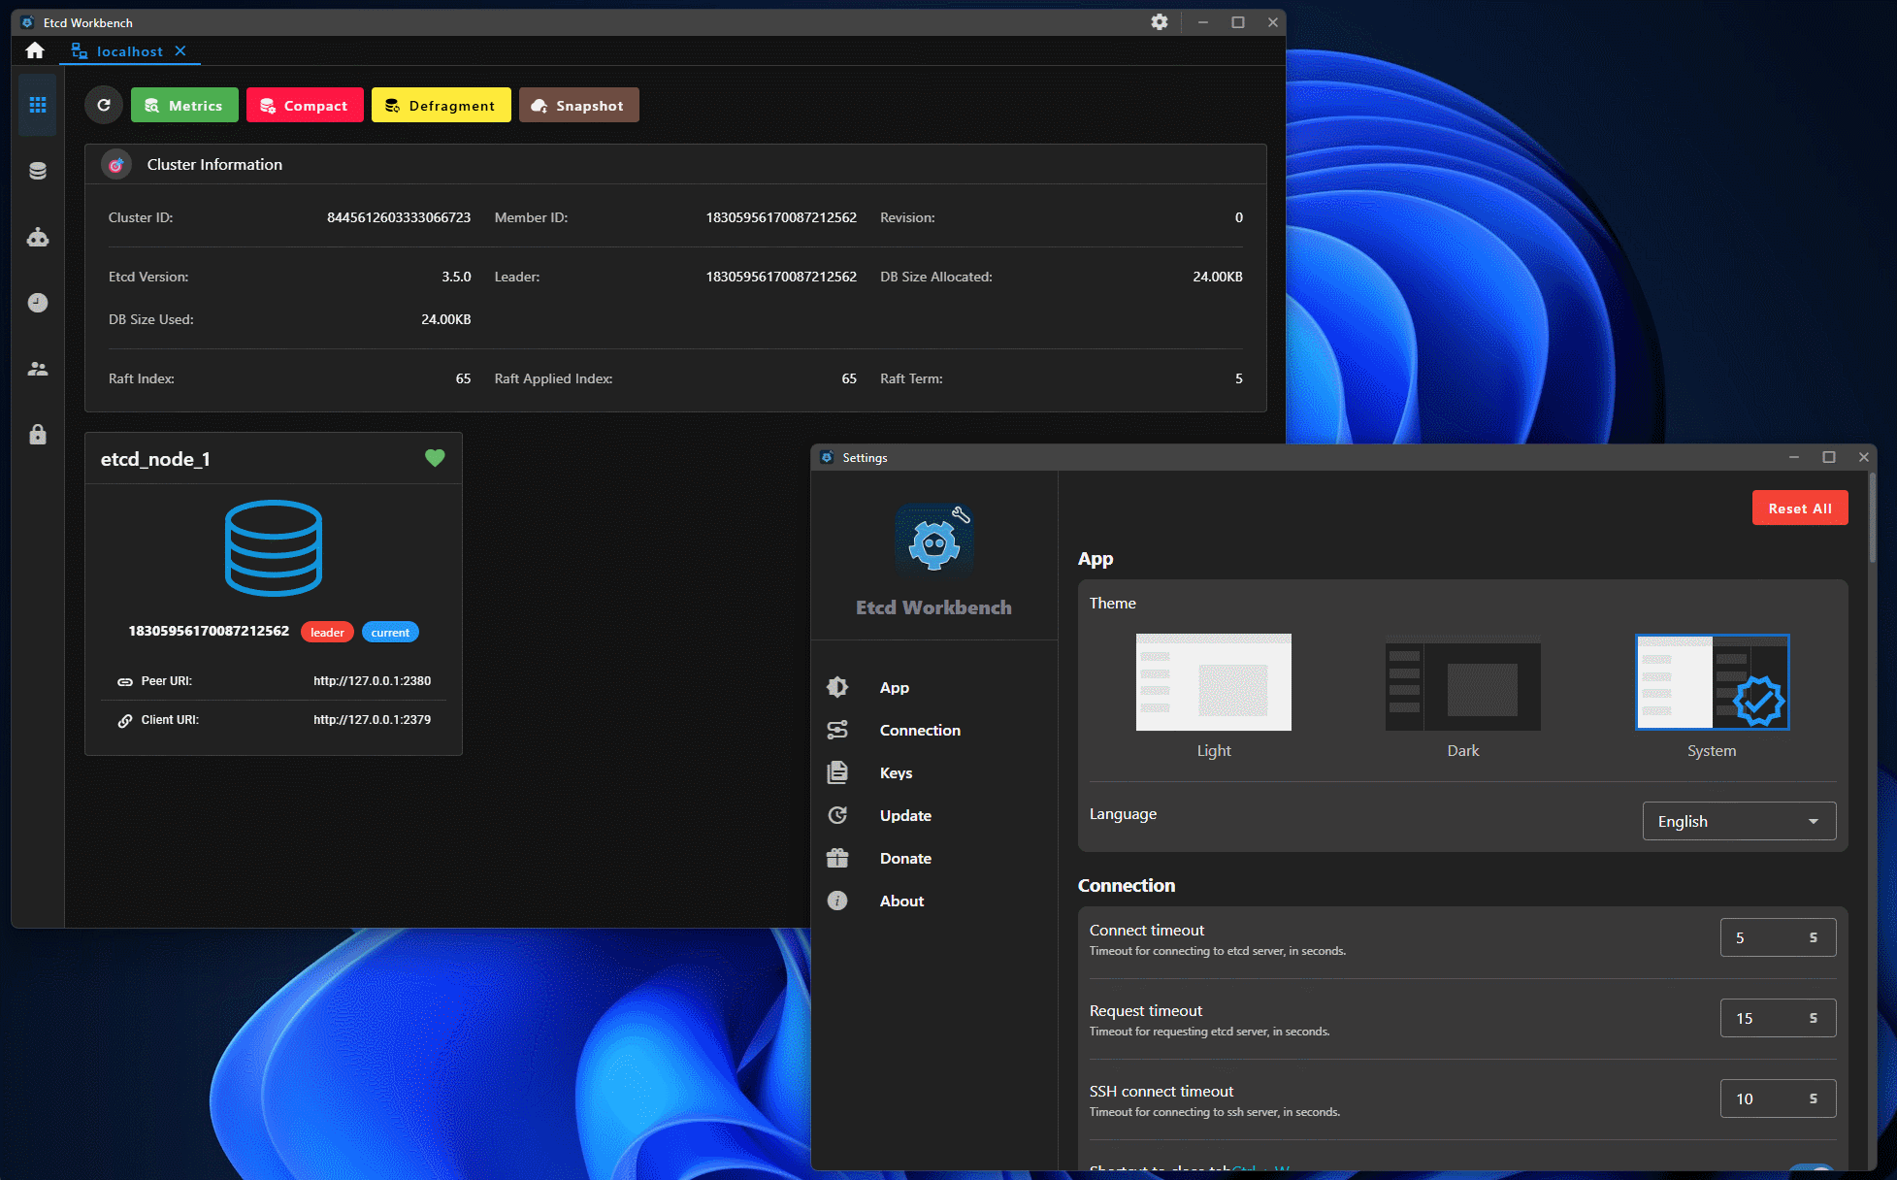Select the cluster dashboard grid icon in sidebar
Screen dimensions: 1897x1180
tap(38, 105)
